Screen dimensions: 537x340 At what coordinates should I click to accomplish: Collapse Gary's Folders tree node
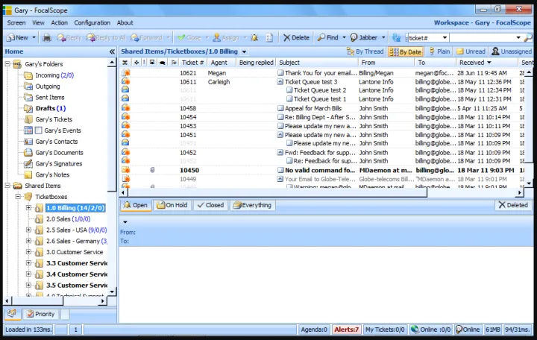click(7, 64)
